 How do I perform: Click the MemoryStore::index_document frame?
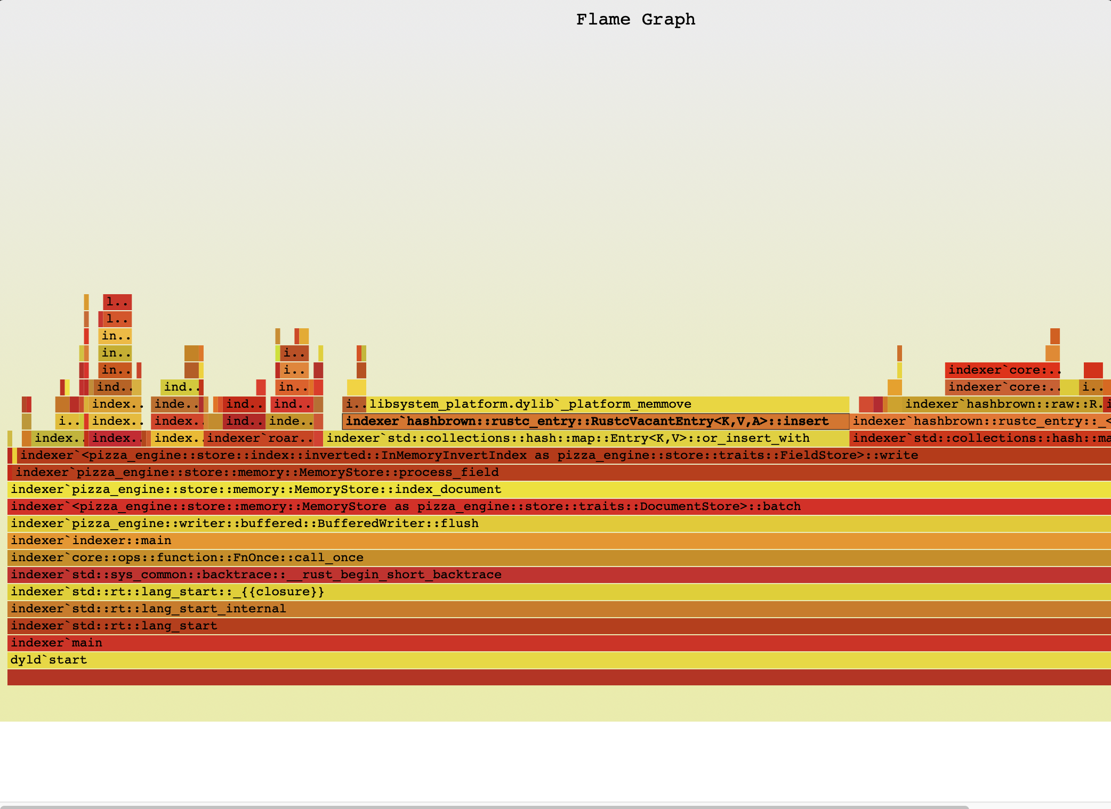(559, 489)
